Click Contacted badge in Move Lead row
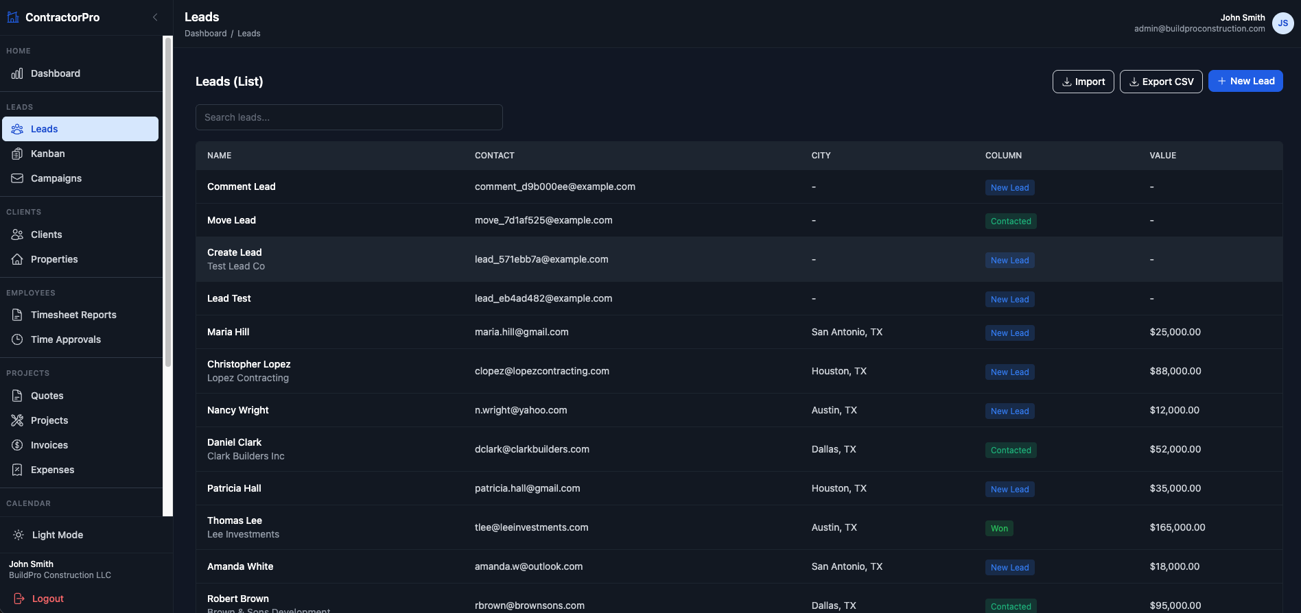 (x=1011, y=221)
